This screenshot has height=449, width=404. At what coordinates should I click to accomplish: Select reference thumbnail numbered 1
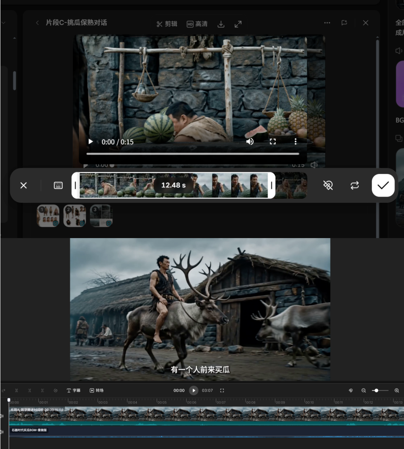tap(48, 216)
